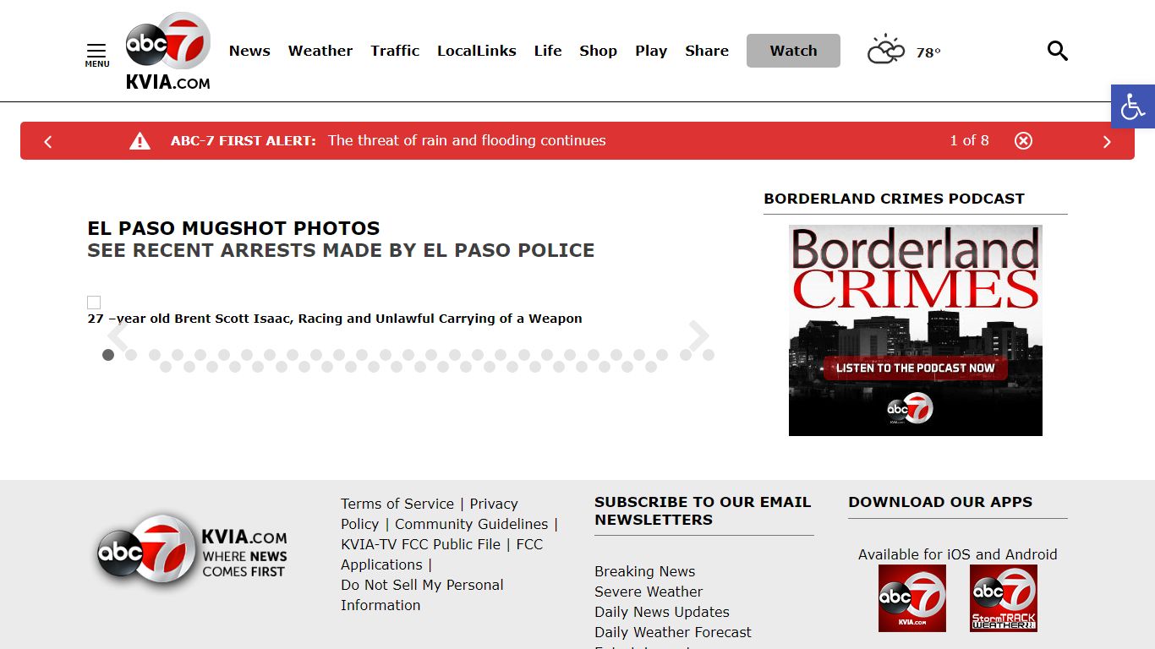
Task: Subscribe to Breaking News newsletter
Action: (x=644, y=571)
